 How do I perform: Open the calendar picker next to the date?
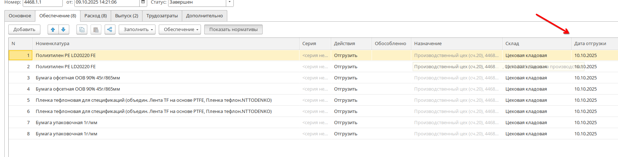(143, 3)
